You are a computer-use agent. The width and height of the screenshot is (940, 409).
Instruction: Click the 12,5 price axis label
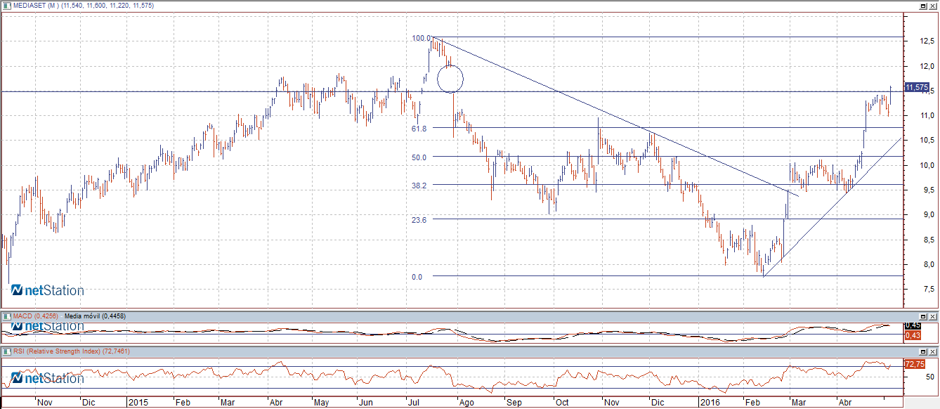tap(927, 41)
